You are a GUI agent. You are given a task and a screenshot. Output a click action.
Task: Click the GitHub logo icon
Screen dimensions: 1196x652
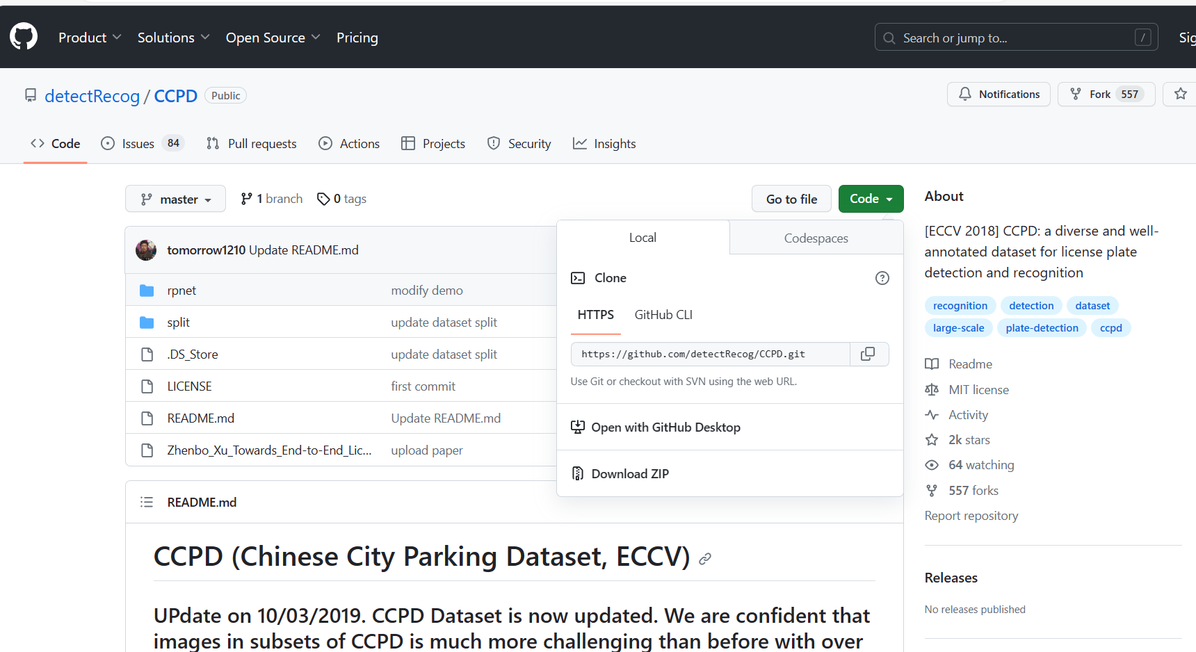click(24, 36)
